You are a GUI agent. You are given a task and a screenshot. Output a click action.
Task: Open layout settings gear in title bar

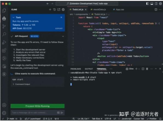(x=160, y=4)
